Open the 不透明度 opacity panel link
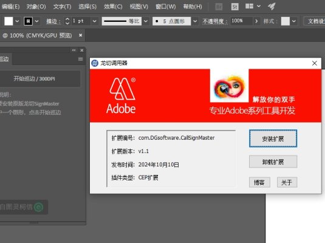The height and width of the screenshot is (243, 325). [x=214, y=21]
